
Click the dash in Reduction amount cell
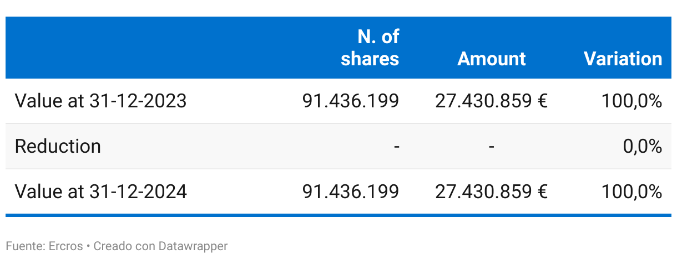tap(491, 147)
